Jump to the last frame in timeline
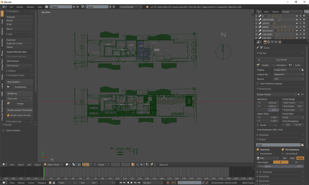Image resolution: width=309 pixels, height=185 pixels. [139, 183]
